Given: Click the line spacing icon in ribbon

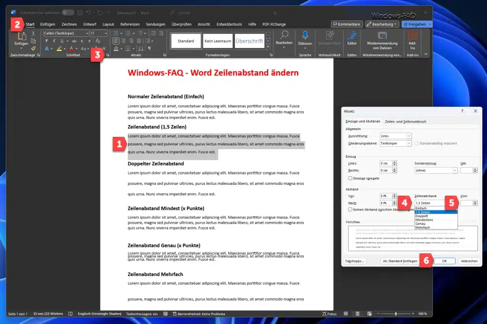Looking at the screenshot, I should (x=148, y=41).
